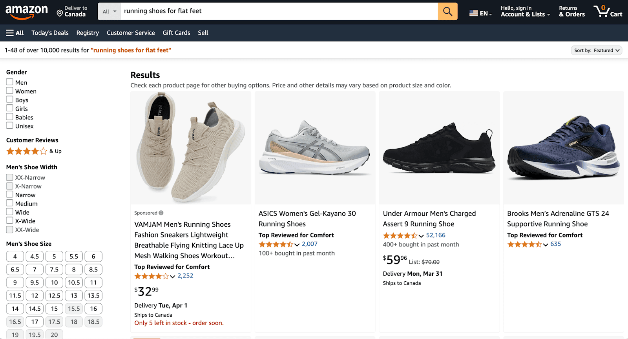Select shoe size 10.5
628x339 pixels.
click(x=73, y=282)
